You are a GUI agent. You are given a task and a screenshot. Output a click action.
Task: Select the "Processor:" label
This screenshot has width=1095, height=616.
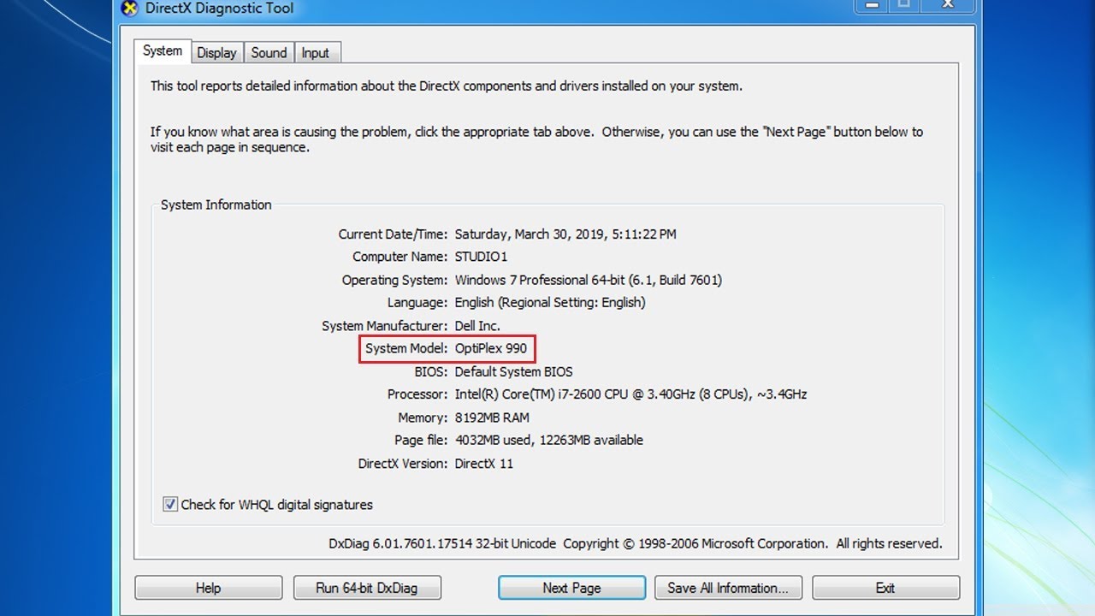(417, 394)
